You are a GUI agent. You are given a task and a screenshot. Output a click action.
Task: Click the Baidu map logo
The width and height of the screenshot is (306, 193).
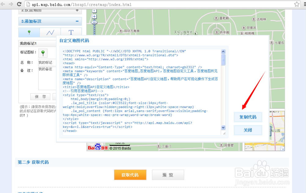[98, 147]
